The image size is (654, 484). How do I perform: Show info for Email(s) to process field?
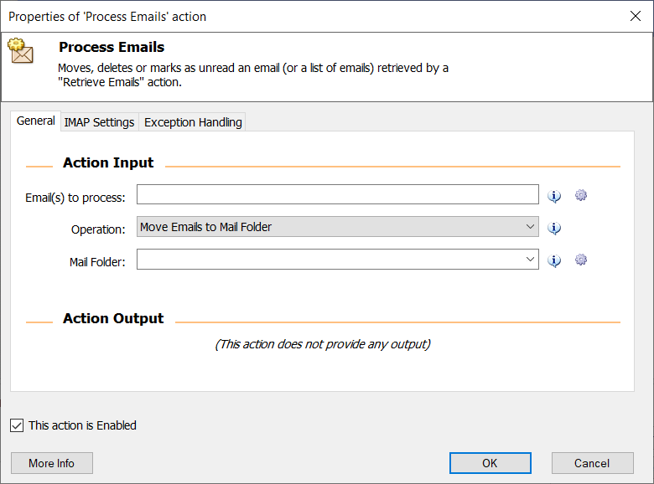554,196
